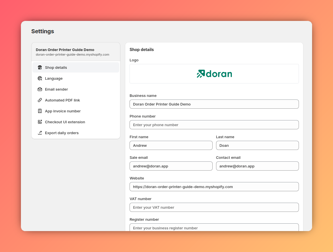Select App invoice number in sidebar

point(76,111)
